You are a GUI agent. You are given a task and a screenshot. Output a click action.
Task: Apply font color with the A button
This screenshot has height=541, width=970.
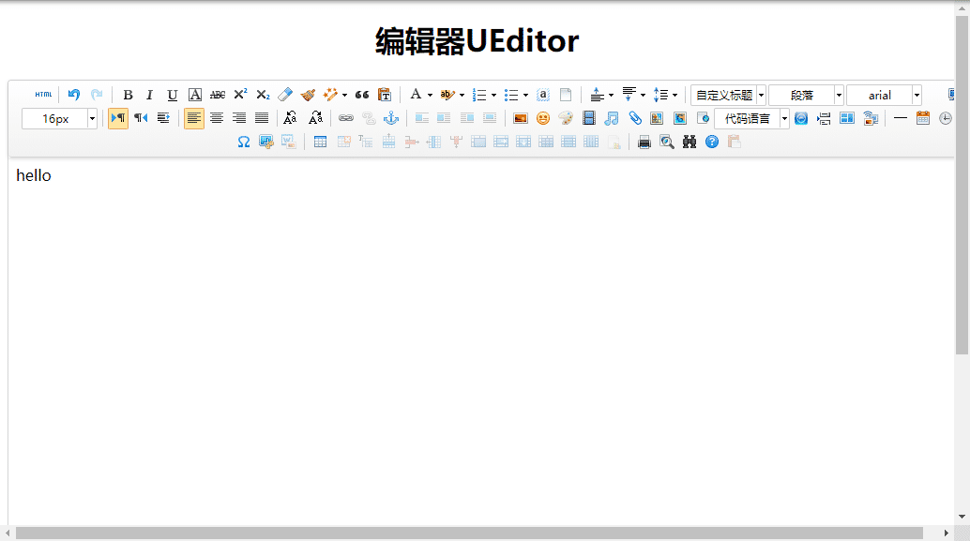(x=416, y=95)
